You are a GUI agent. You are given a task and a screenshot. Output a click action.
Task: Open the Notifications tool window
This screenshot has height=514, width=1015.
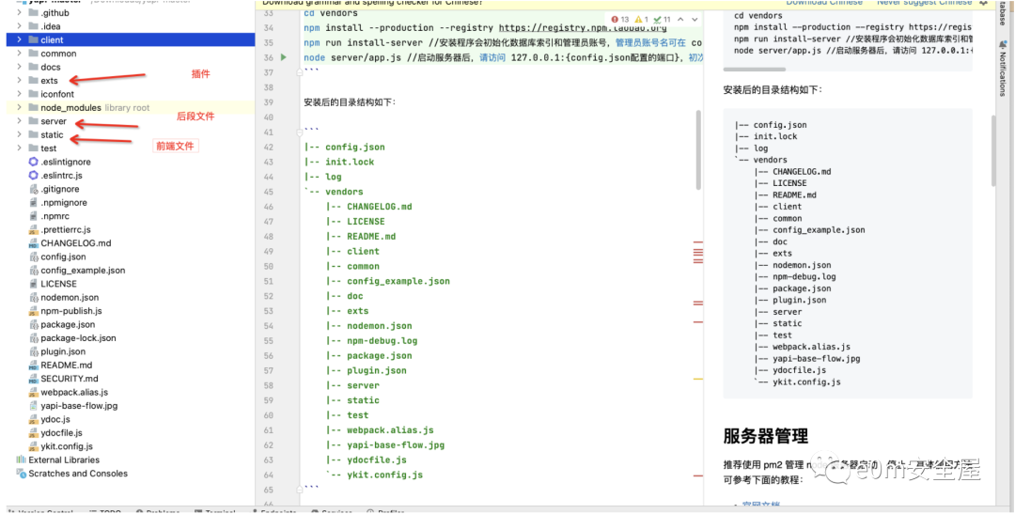pyautogui.click(x=1002, y=70)
